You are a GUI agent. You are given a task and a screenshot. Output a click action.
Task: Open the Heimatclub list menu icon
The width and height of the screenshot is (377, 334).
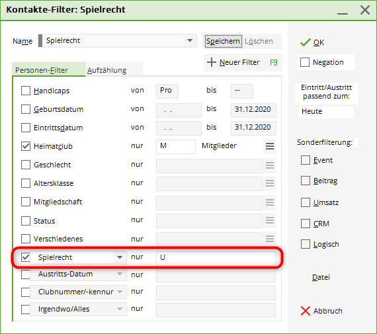270,146
